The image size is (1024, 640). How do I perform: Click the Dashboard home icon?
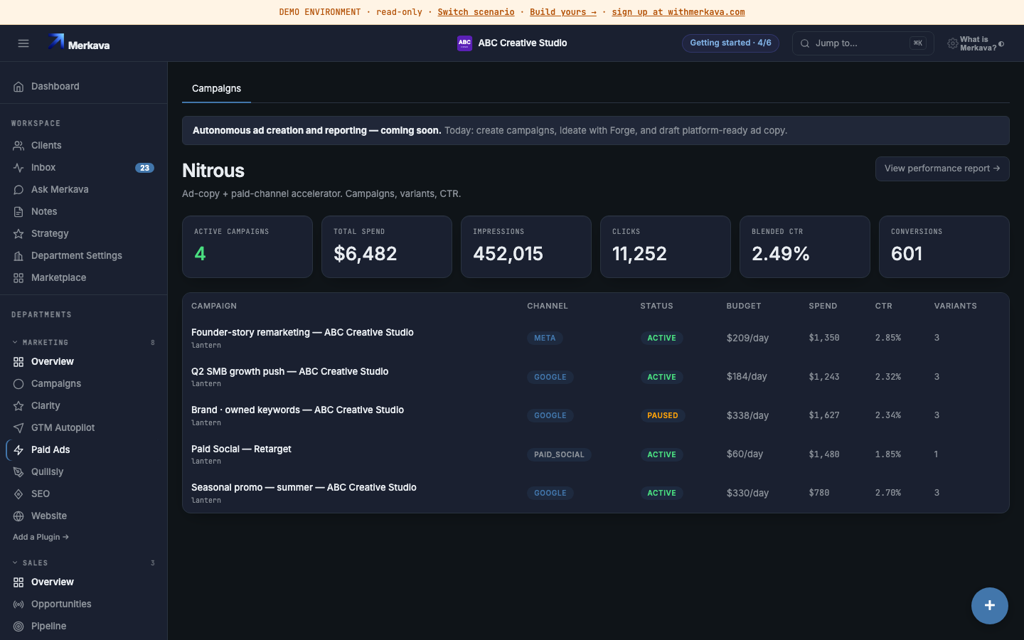(x=18, y=87)
